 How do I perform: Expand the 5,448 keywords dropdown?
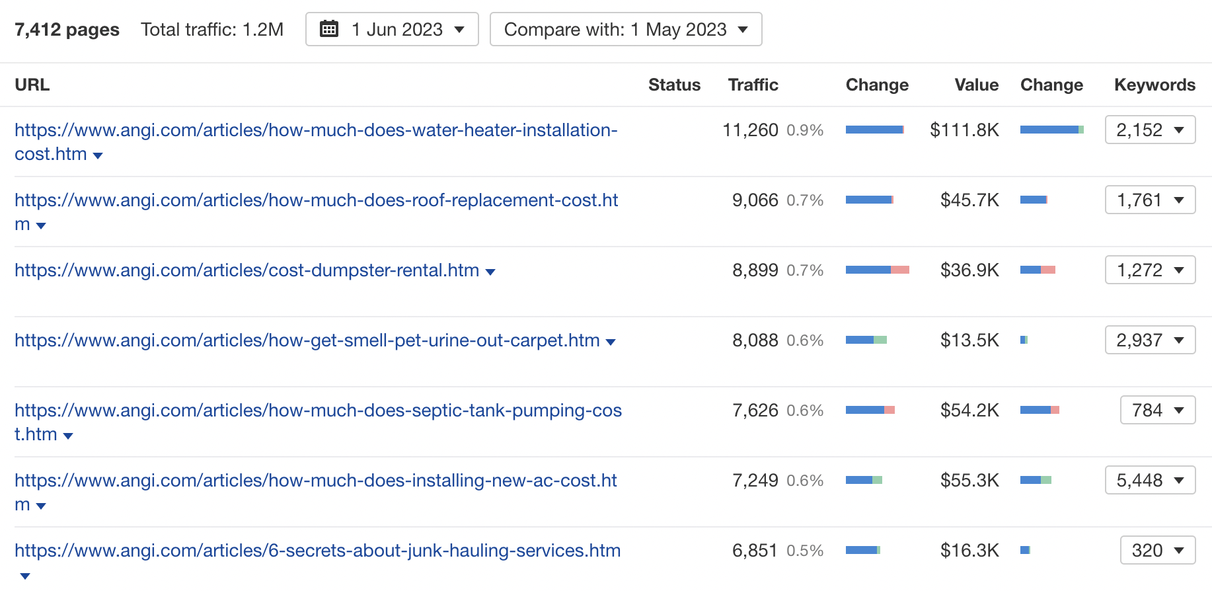(1150, 480)
